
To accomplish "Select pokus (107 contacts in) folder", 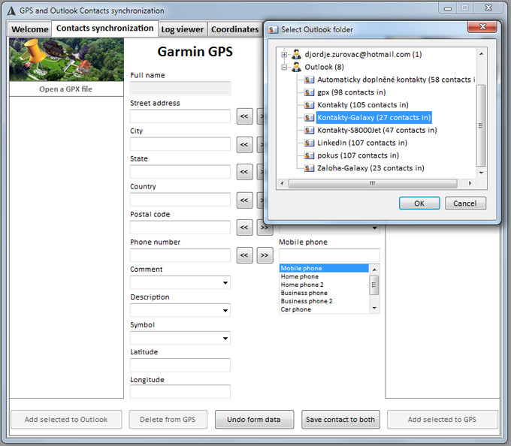I will tap(358, 155).
